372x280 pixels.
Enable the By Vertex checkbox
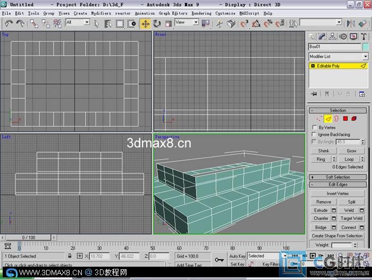click(315, 127)
